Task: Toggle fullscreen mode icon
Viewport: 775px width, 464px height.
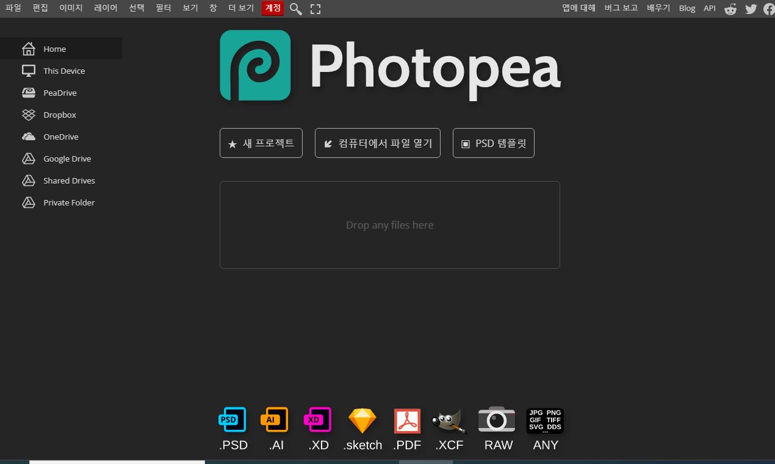Action: [315, 9]
